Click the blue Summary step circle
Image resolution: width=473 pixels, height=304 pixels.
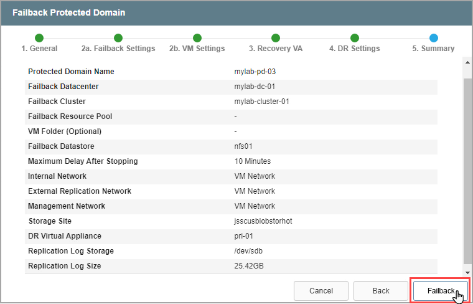coord(434,38)
